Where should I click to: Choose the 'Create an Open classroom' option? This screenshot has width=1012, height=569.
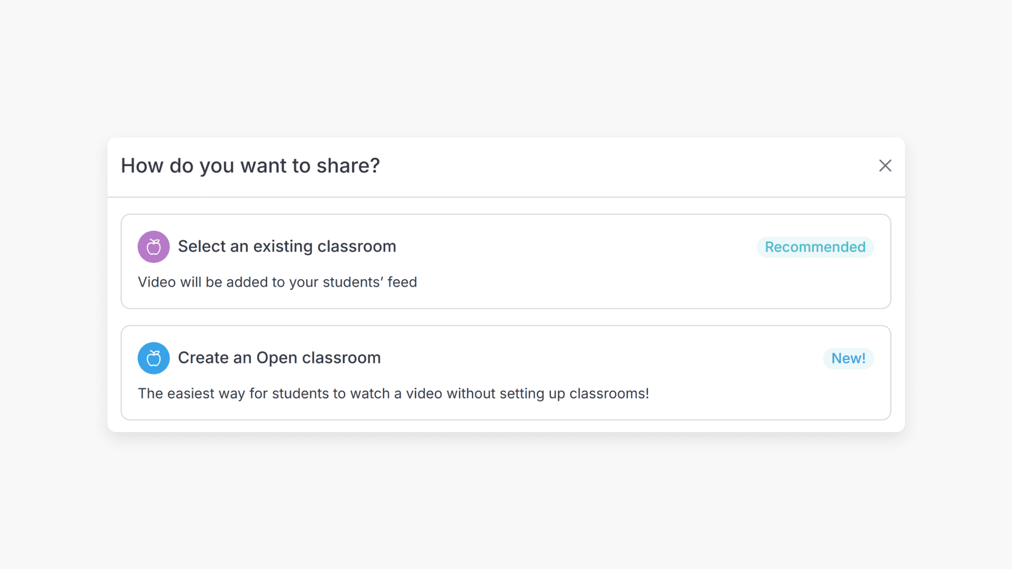click(x=506, y=372)
